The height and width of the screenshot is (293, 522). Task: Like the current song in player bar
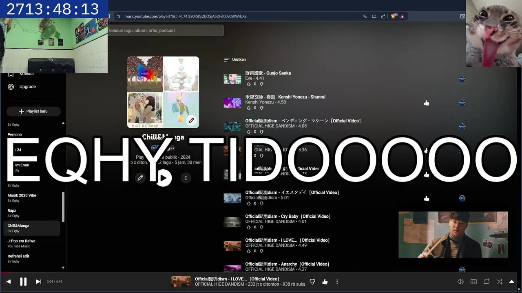[x=325, y=282]
